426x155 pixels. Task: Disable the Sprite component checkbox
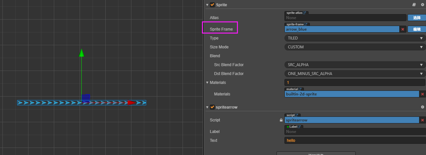pos(212,5)
